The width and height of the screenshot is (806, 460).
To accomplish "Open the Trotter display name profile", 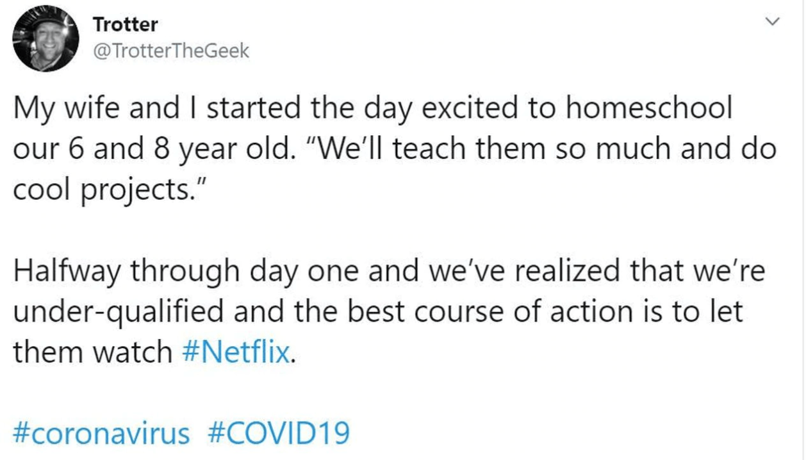I will [x=126, y=25].
